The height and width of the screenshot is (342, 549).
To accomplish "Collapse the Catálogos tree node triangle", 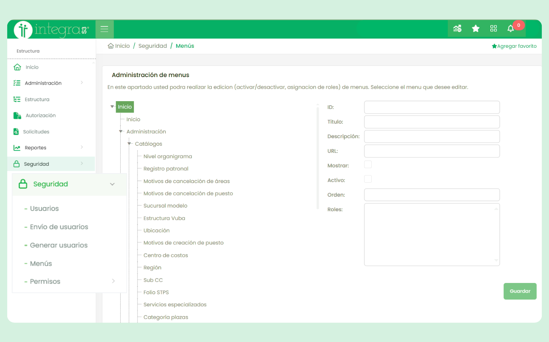I will click(x=129, y=144).
